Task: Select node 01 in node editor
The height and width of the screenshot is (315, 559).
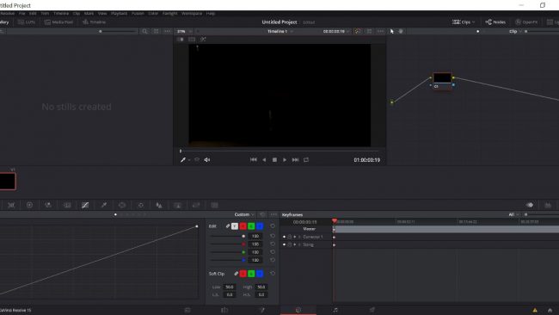Action: pos(442,81)
